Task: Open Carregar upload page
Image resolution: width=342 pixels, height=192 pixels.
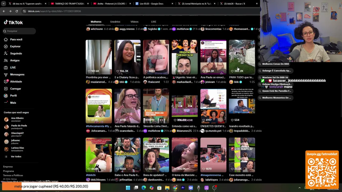Action: [x=15, y=89]
